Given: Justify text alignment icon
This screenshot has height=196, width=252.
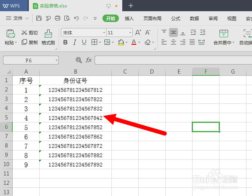Looking at the screenshot, I should [192, 42].
